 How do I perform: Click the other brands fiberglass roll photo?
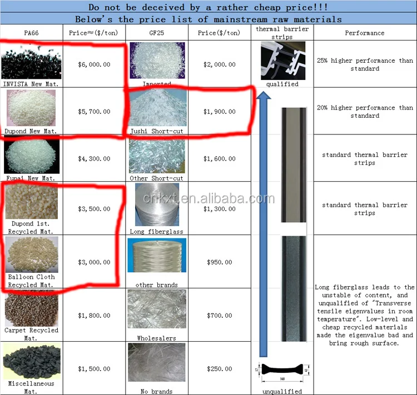tap(157, 255)
